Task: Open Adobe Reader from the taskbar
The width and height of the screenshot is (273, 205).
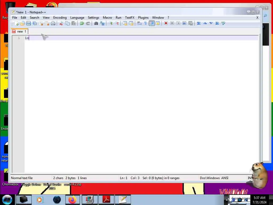Action: click(x=106, y=200)
